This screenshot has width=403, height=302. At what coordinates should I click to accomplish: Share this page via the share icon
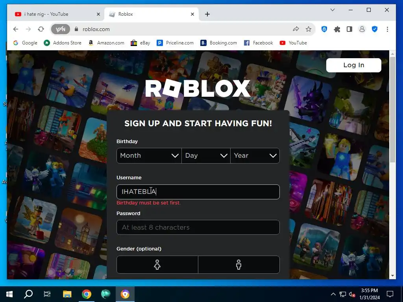296,29
